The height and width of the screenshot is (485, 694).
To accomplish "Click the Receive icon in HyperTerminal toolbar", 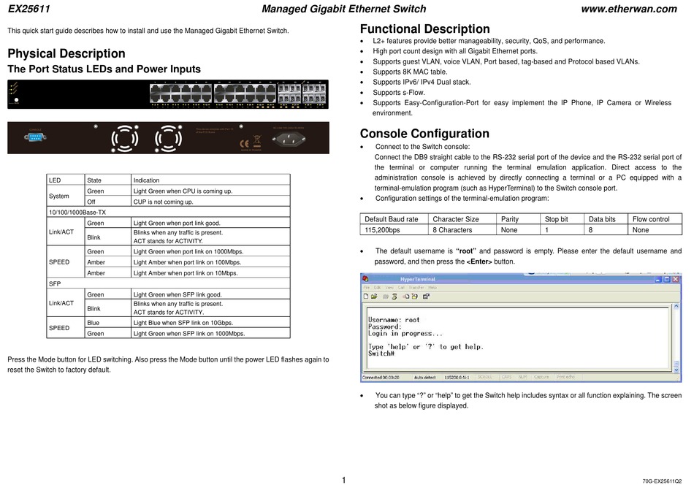I will (x=415, y=297).
